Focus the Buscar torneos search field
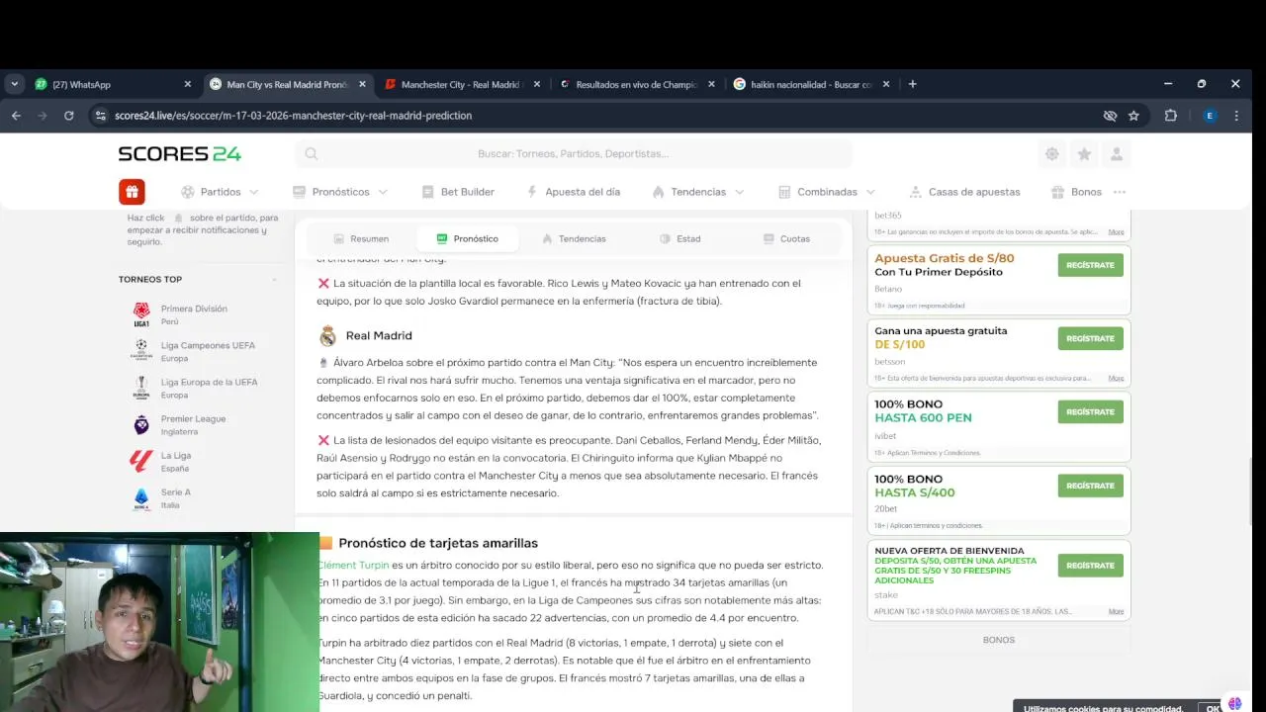 [x=574, y=153]
